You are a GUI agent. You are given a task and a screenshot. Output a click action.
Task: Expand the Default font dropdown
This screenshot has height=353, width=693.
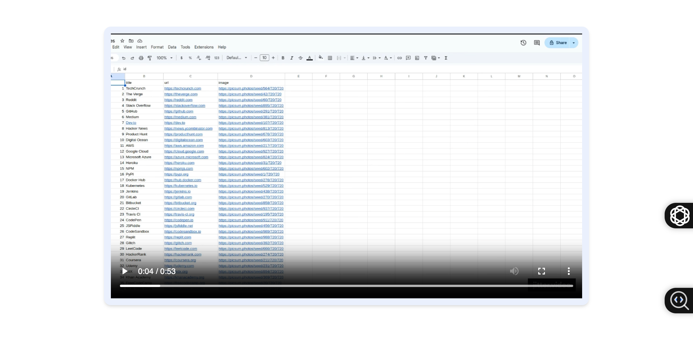click(237, 58)
